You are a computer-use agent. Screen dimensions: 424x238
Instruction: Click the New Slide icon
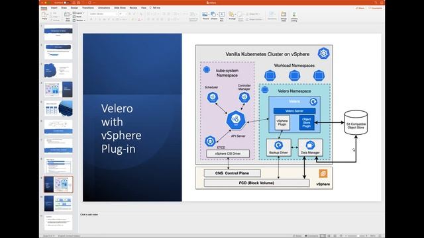pyautogui.click(x=67, y=15)
